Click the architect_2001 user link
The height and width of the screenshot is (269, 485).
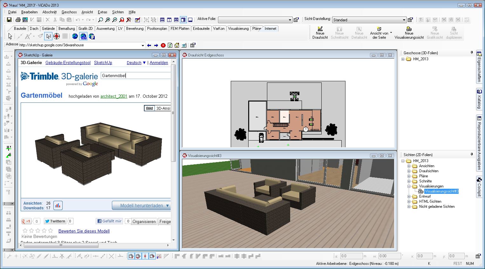(x=114, y=96)
